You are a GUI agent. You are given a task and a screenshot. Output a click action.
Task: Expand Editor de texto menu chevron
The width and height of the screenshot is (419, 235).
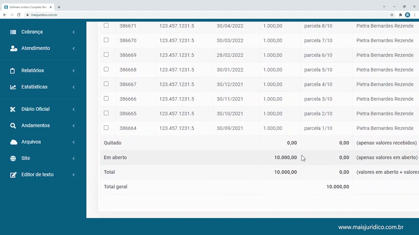74,175
